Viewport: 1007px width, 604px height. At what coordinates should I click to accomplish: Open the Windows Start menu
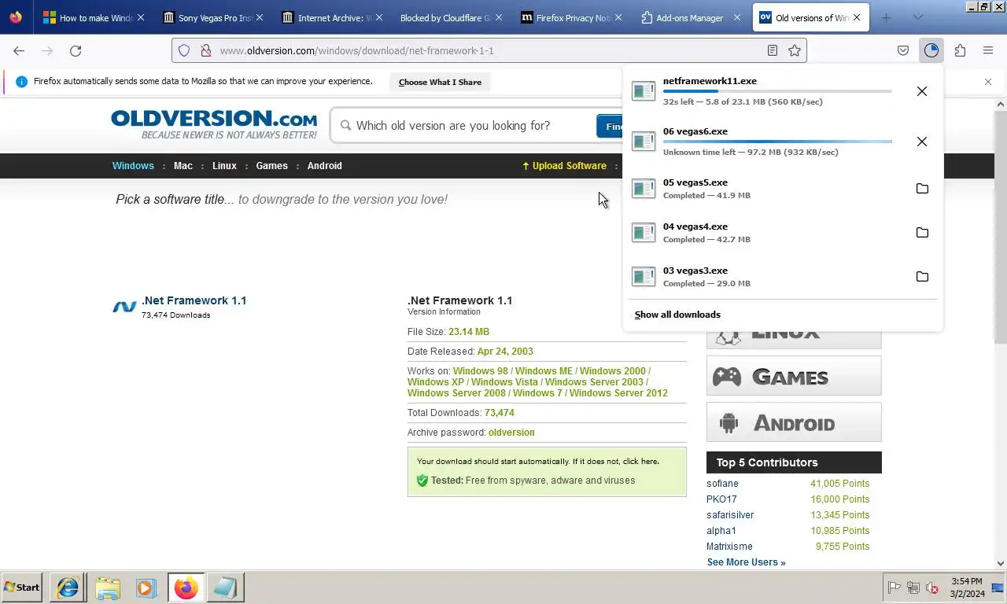click(x=22, y=587)
